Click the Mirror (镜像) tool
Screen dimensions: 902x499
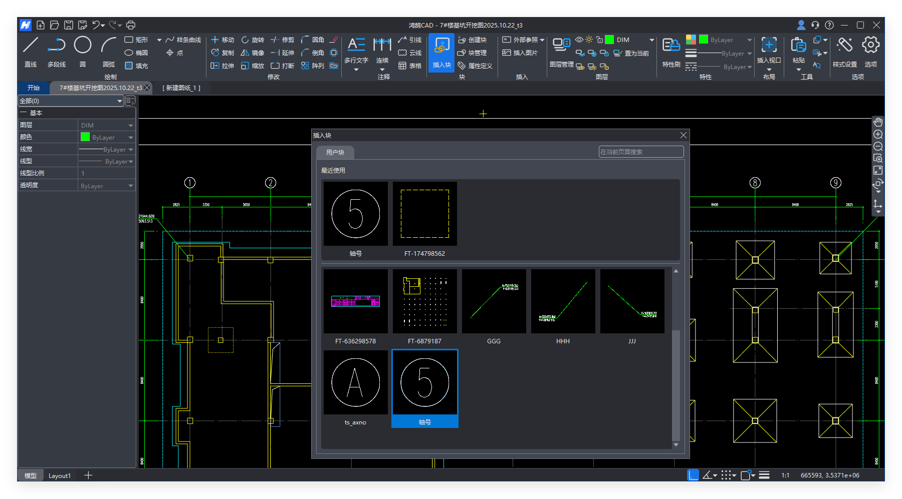click(252, 53)
